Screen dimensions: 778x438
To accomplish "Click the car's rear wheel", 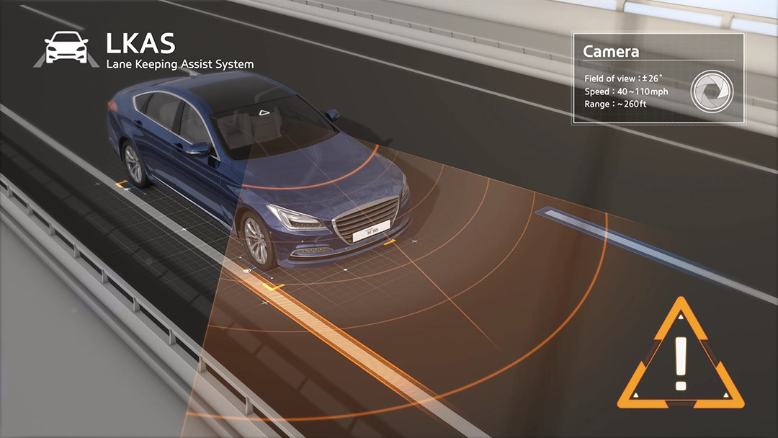I will click(x=134, y=161).
